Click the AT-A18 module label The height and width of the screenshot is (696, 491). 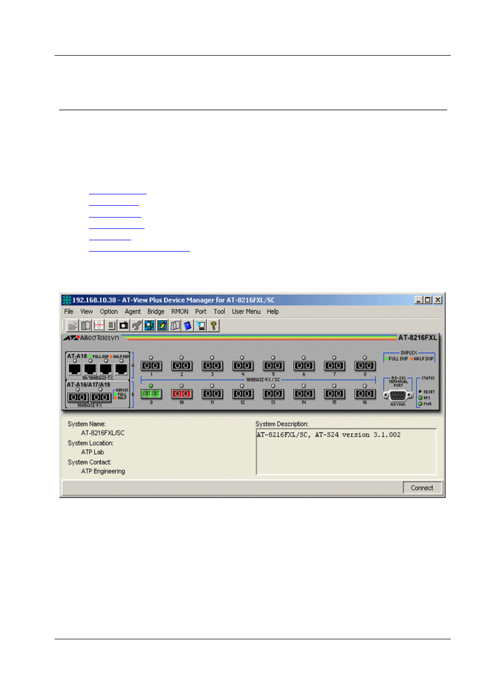(77, 356)
